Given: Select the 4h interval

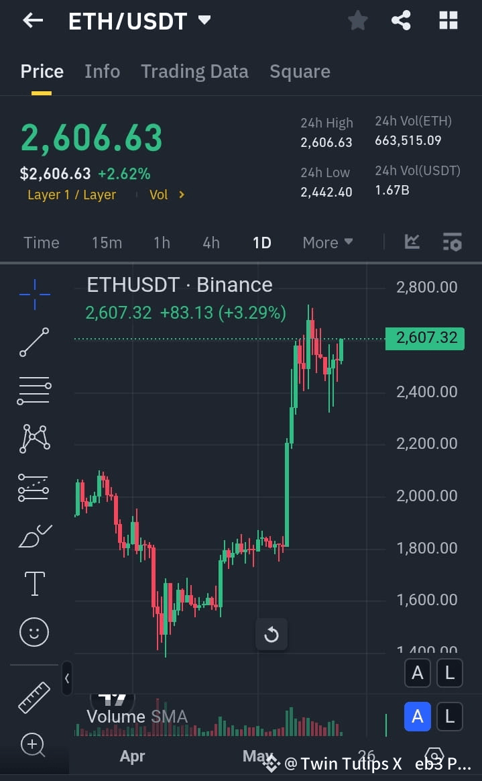Looking at the screenshot, I should coord(211,243).
